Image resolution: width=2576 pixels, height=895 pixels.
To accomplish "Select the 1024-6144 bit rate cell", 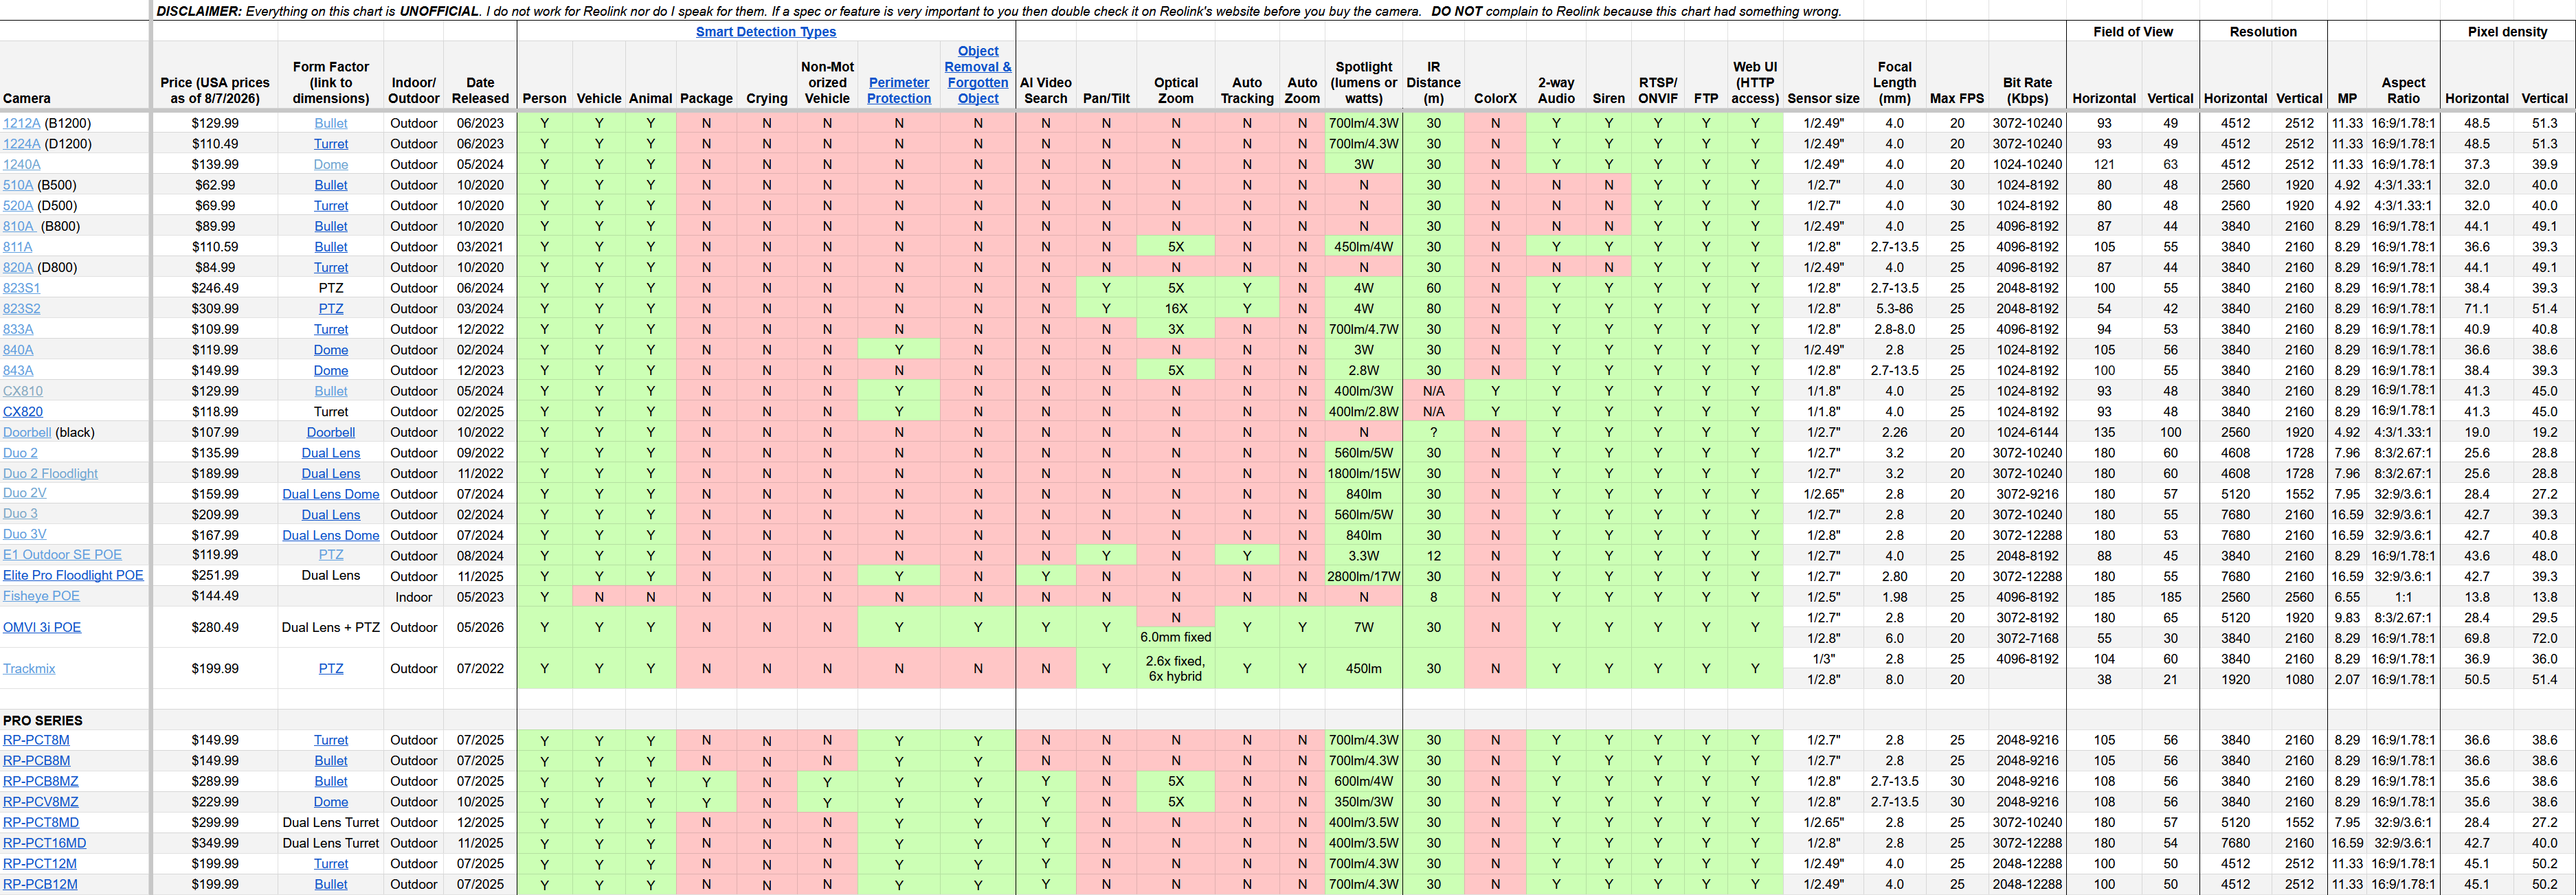I will click(2027, 433).
